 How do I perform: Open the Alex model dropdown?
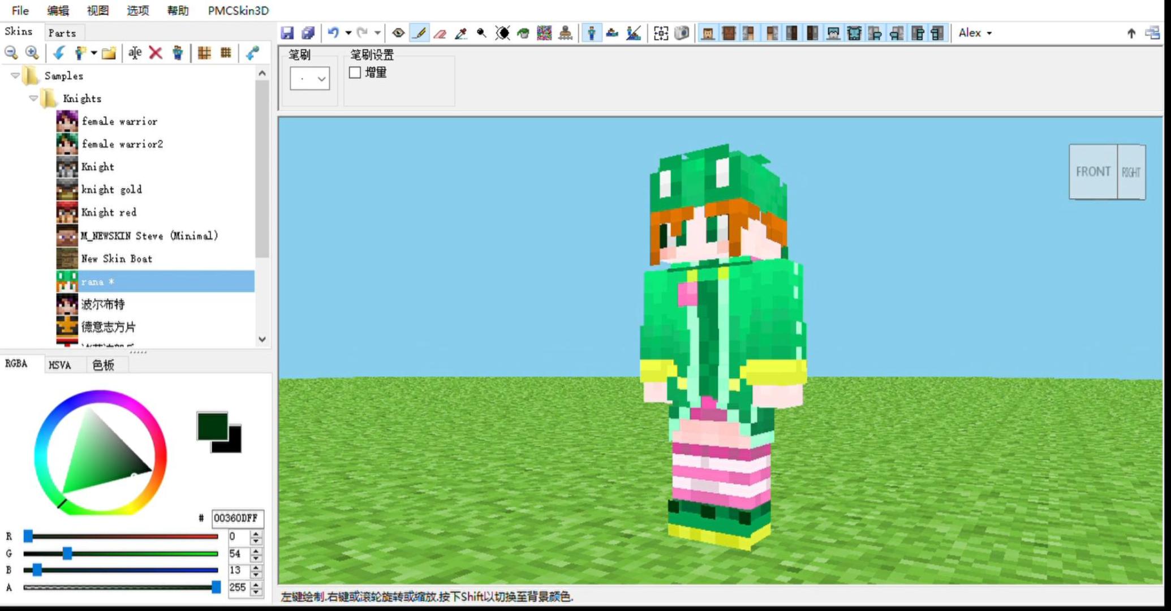pyautogui.click(x=975, y=33)
